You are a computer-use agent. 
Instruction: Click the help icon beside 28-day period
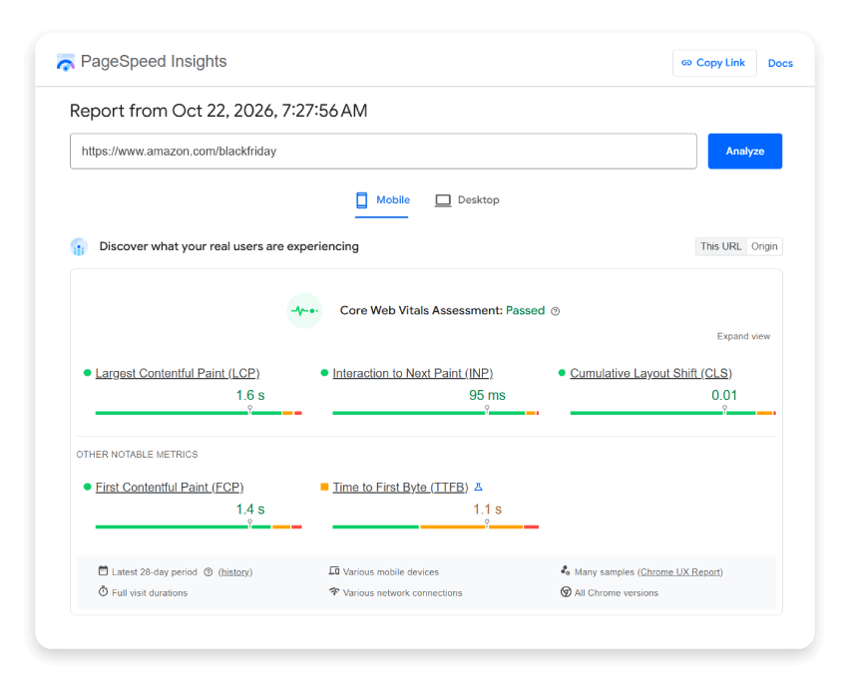pyautogui.click(x=209, y=572)
